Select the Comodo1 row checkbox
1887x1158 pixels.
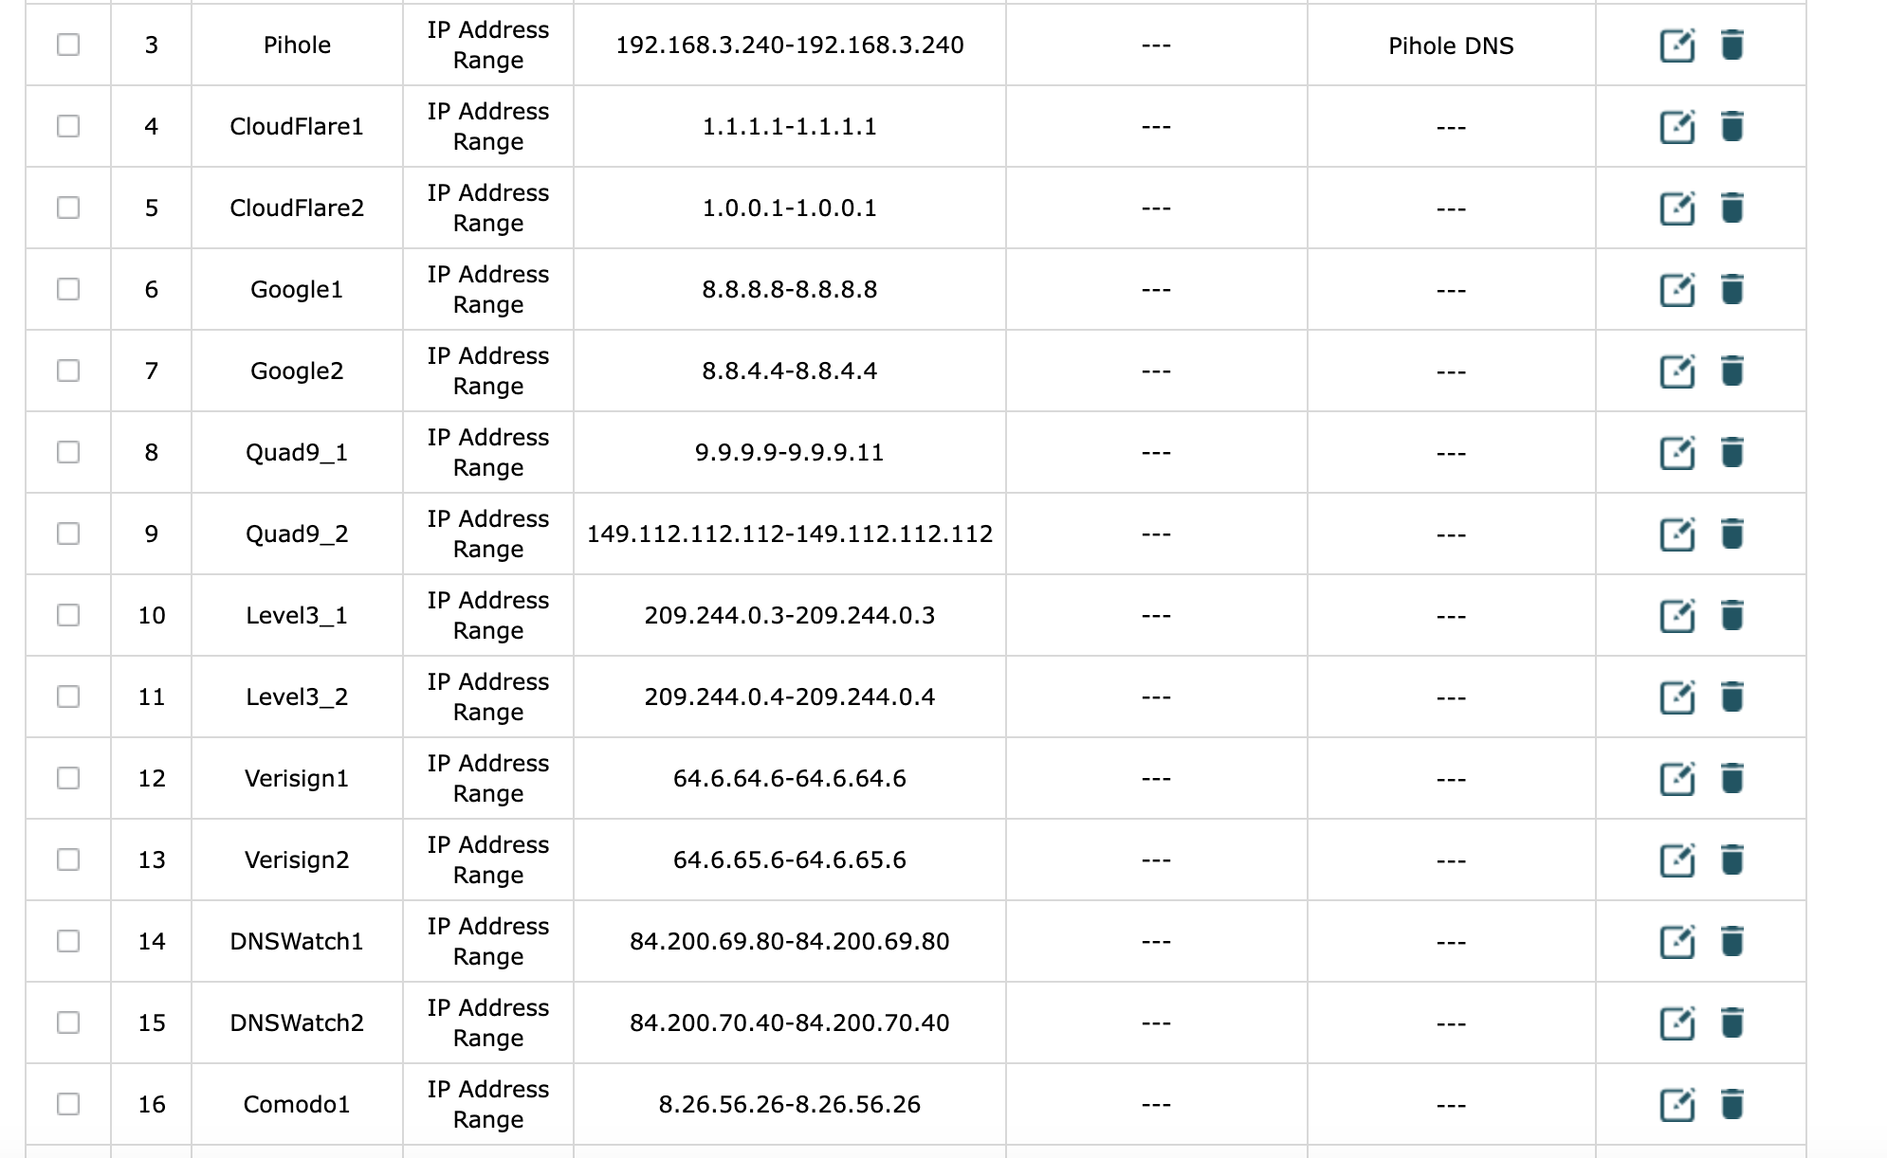68,1104
